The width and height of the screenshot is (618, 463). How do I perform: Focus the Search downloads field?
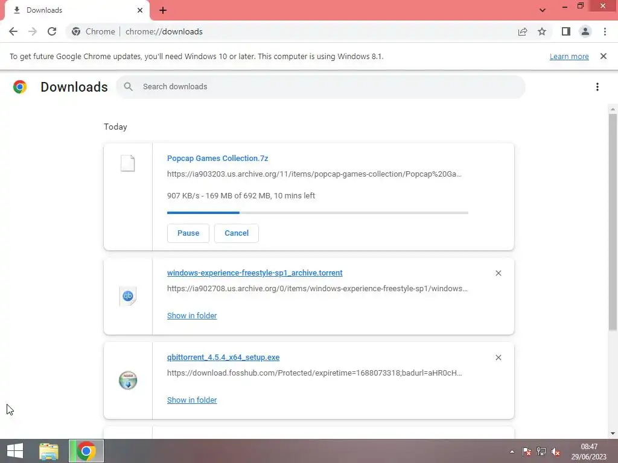[321, 87]
